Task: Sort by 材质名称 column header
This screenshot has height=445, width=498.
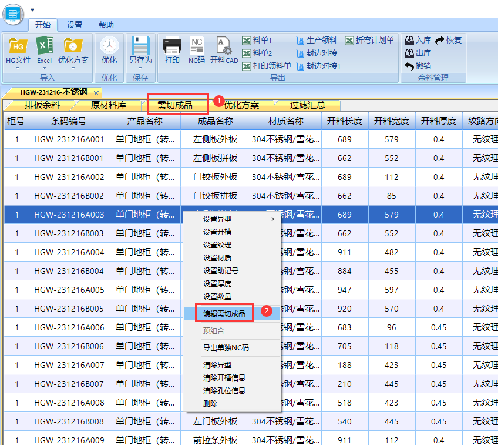Action: click(286, 121)
